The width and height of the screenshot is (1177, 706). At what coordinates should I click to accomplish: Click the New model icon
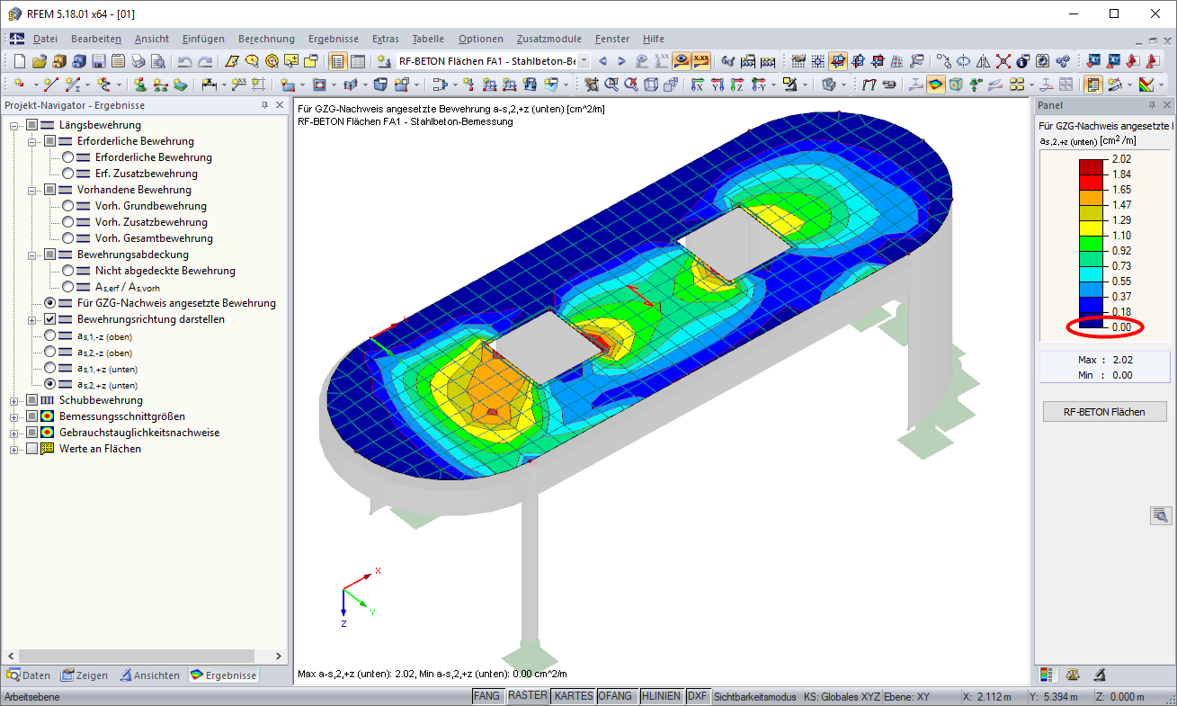(20, 61)
